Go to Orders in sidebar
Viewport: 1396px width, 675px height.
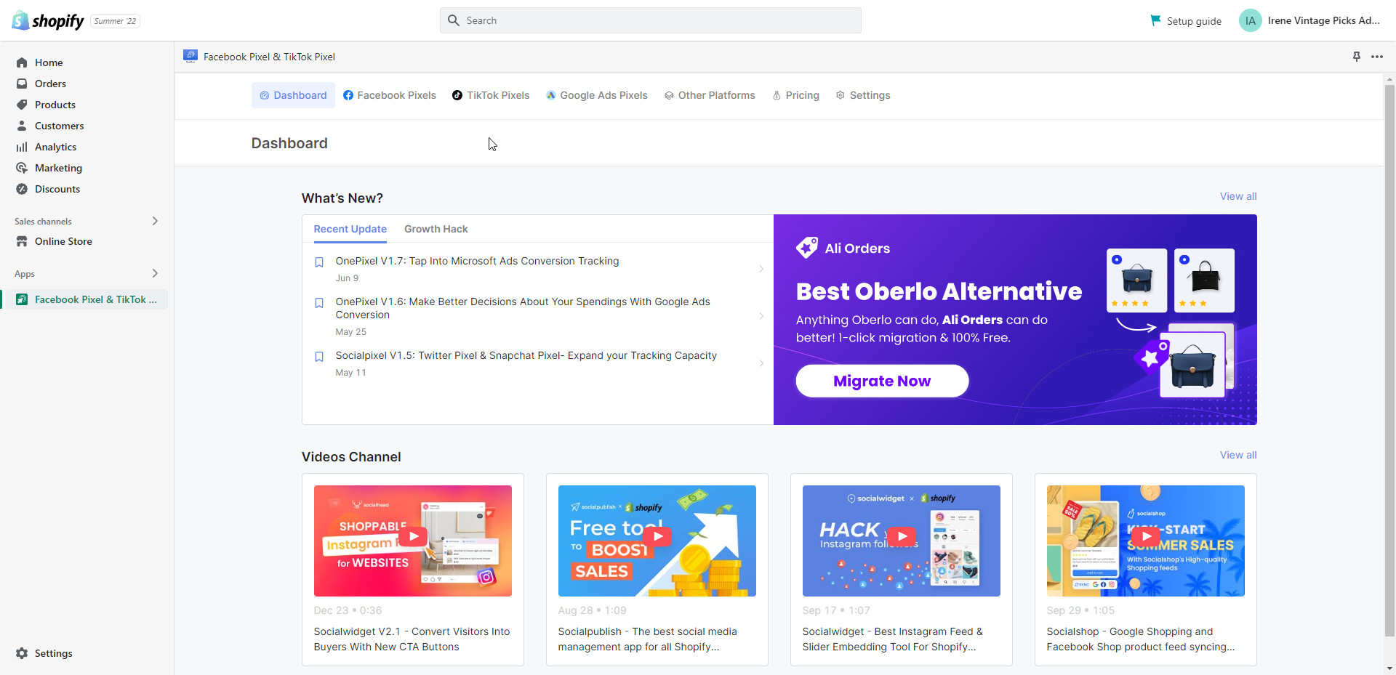click(50, 84)
